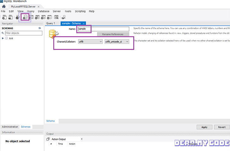Open the Scripting menu
230x151 pixels.
point(80,11)
